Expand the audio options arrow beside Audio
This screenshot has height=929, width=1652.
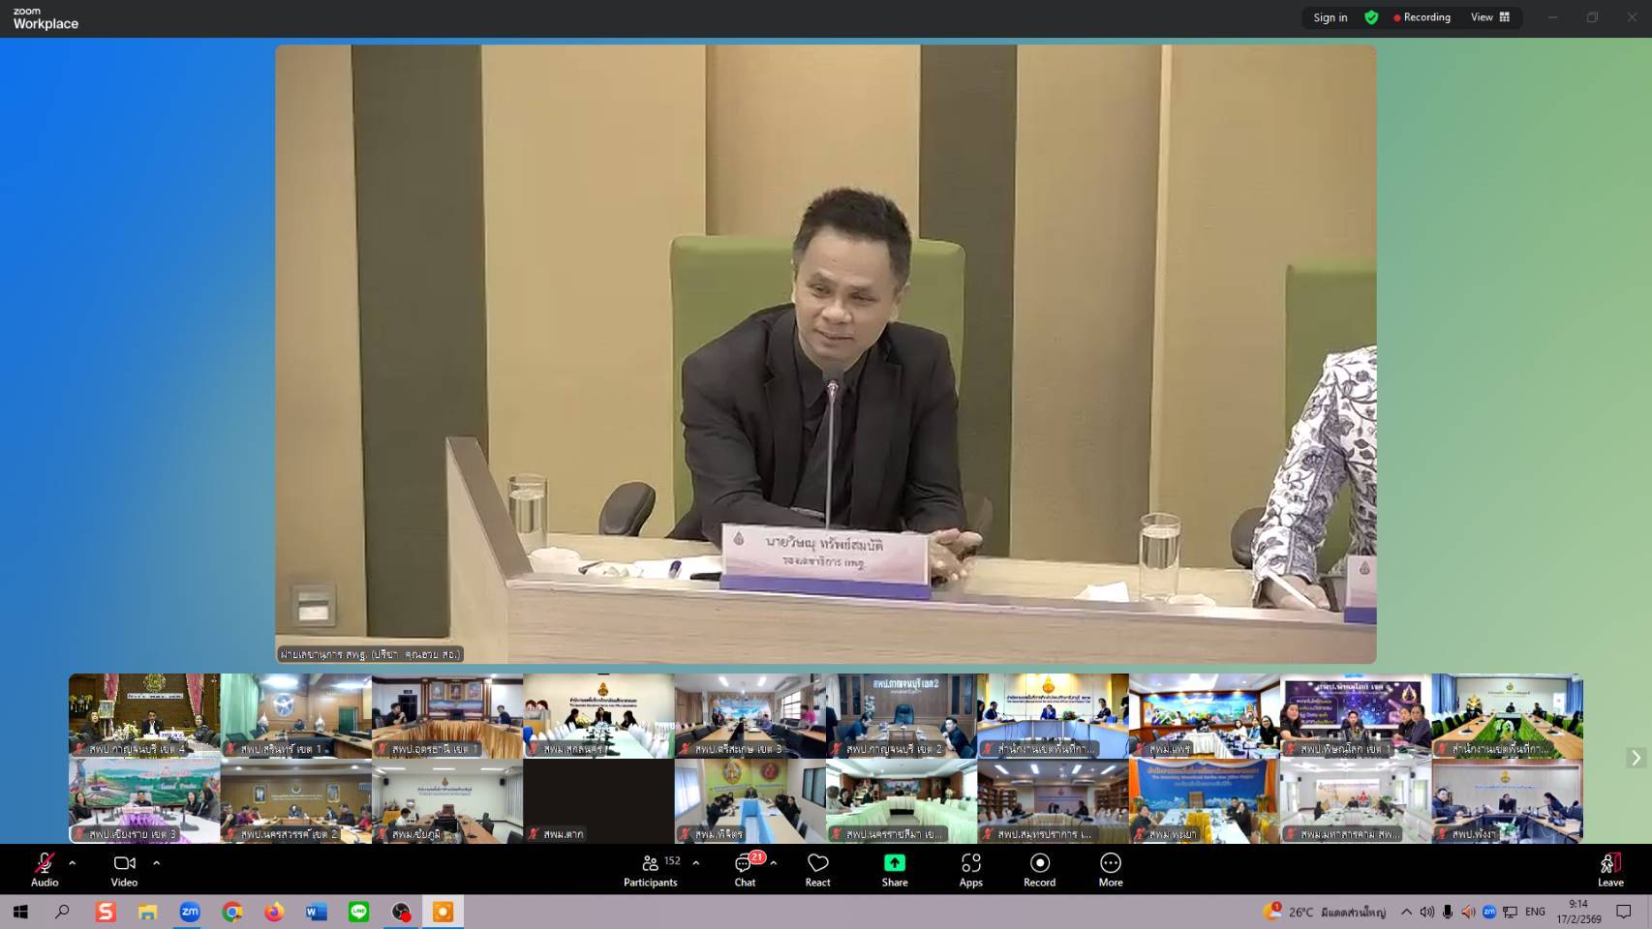[x=73, y=863]
